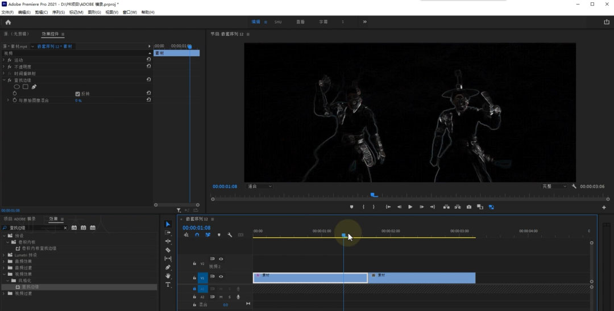The image size is (614, 311).
Task: Select the Ripple Edit tool
Action: (x=168, y=241)
